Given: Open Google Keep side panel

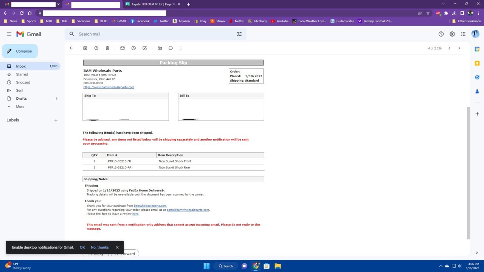Looking at the screenshot, I should pos(477,63).
